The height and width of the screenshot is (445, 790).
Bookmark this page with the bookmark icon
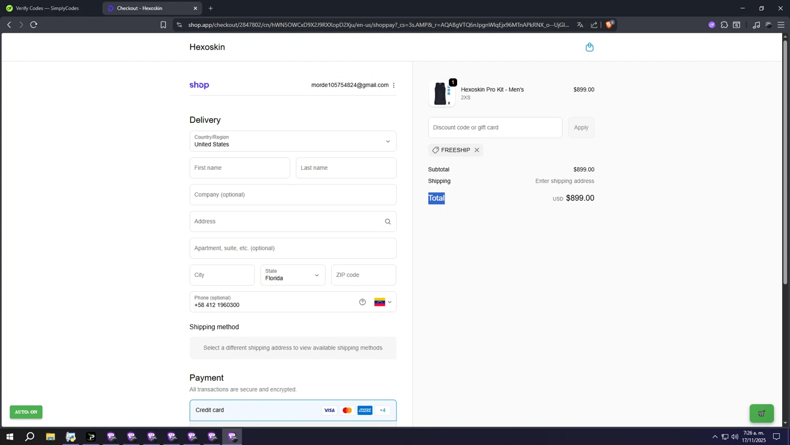163,25
